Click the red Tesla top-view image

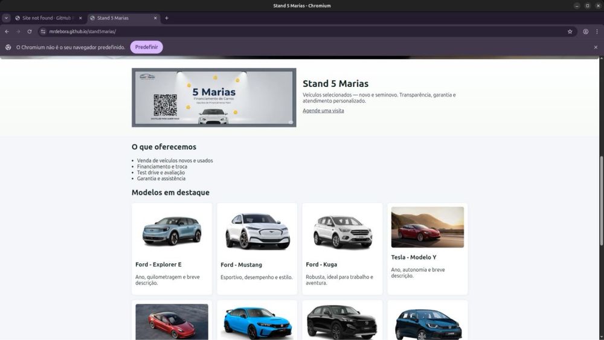(172, 322)
